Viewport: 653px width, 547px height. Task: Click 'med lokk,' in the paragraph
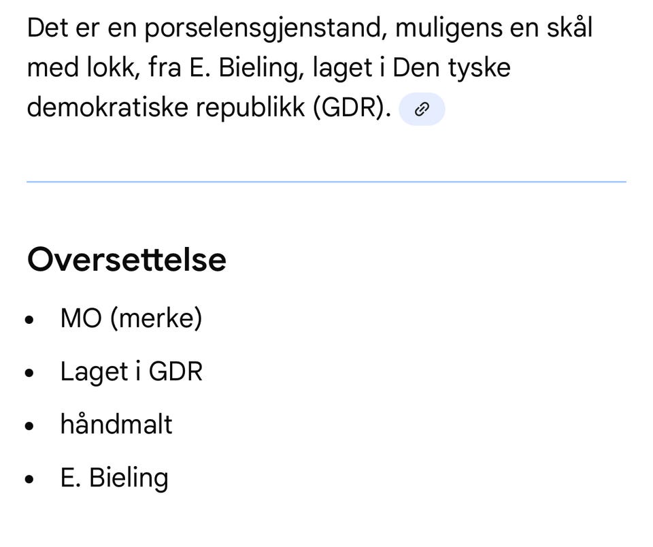[x=84, y=68]
